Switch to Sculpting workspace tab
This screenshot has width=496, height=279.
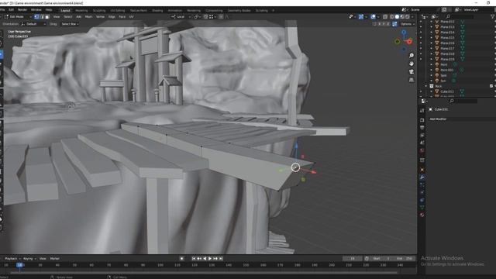click(99, 10)
